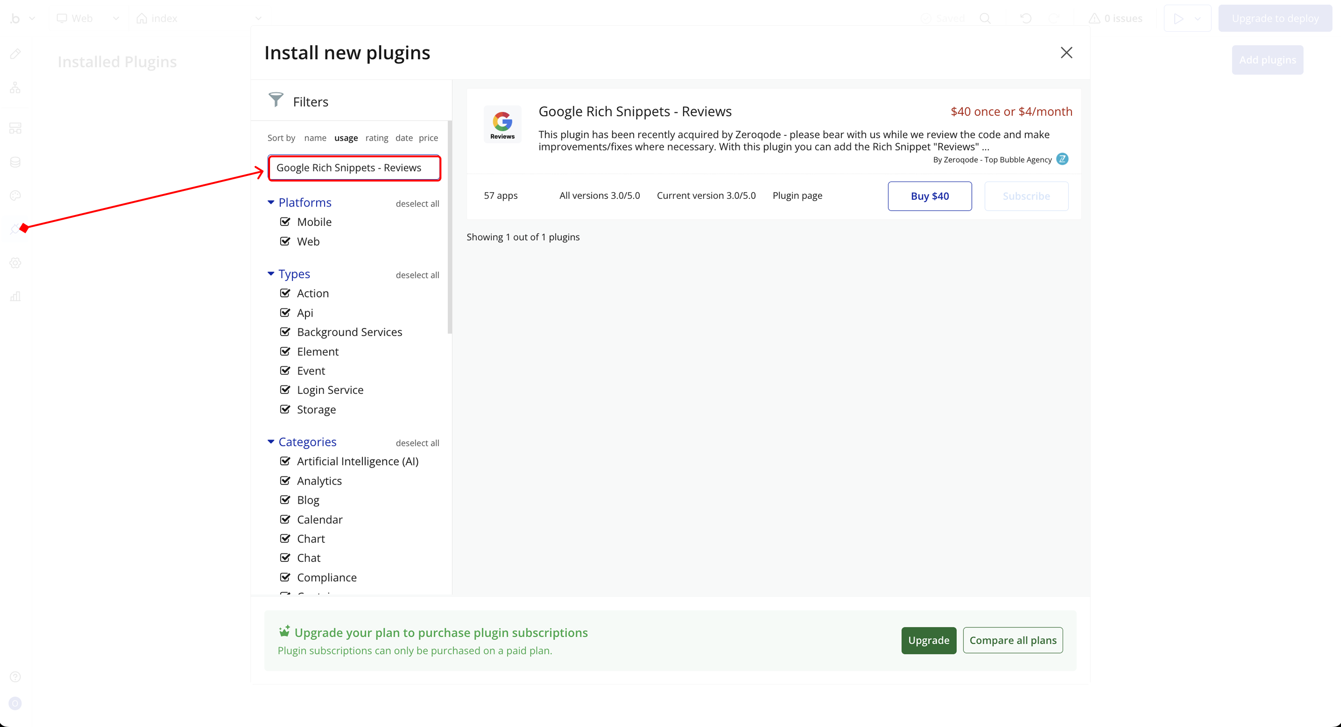Collapse the Types filter section
The image size is (1341, 727).
[271, 274]
